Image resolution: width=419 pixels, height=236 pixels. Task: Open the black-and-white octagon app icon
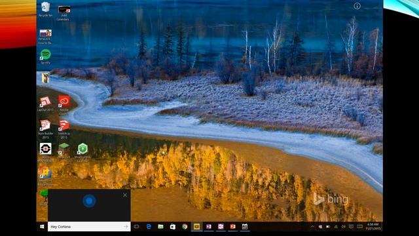coord(45,149)
